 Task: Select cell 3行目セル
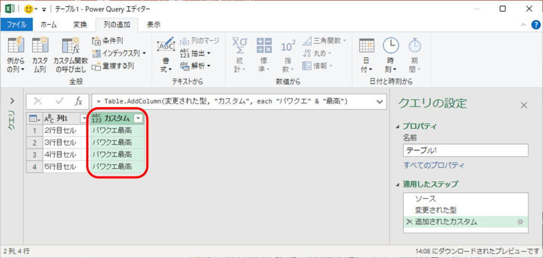pyautogui.click(x=66, y=143)
